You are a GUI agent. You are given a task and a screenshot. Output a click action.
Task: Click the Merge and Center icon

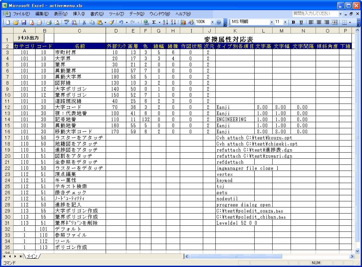click(x=335, y=22)
